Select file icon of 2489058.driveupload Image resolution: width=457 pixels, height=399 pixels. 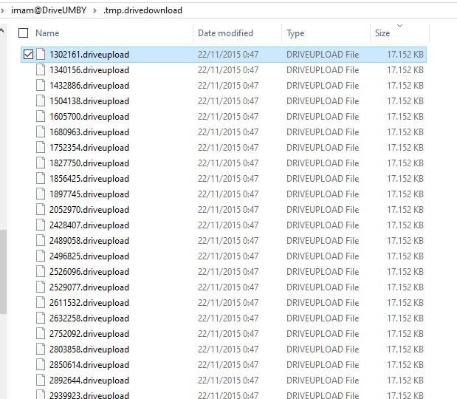(x=41, y=240)
